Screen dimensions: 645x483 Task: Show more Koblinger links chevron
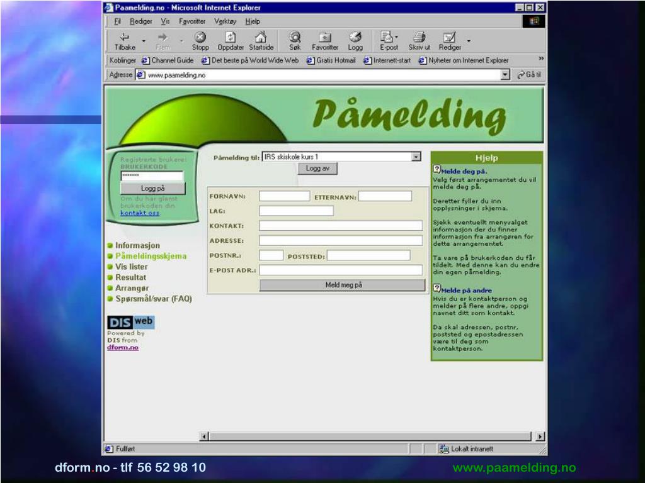coord(541,58)
